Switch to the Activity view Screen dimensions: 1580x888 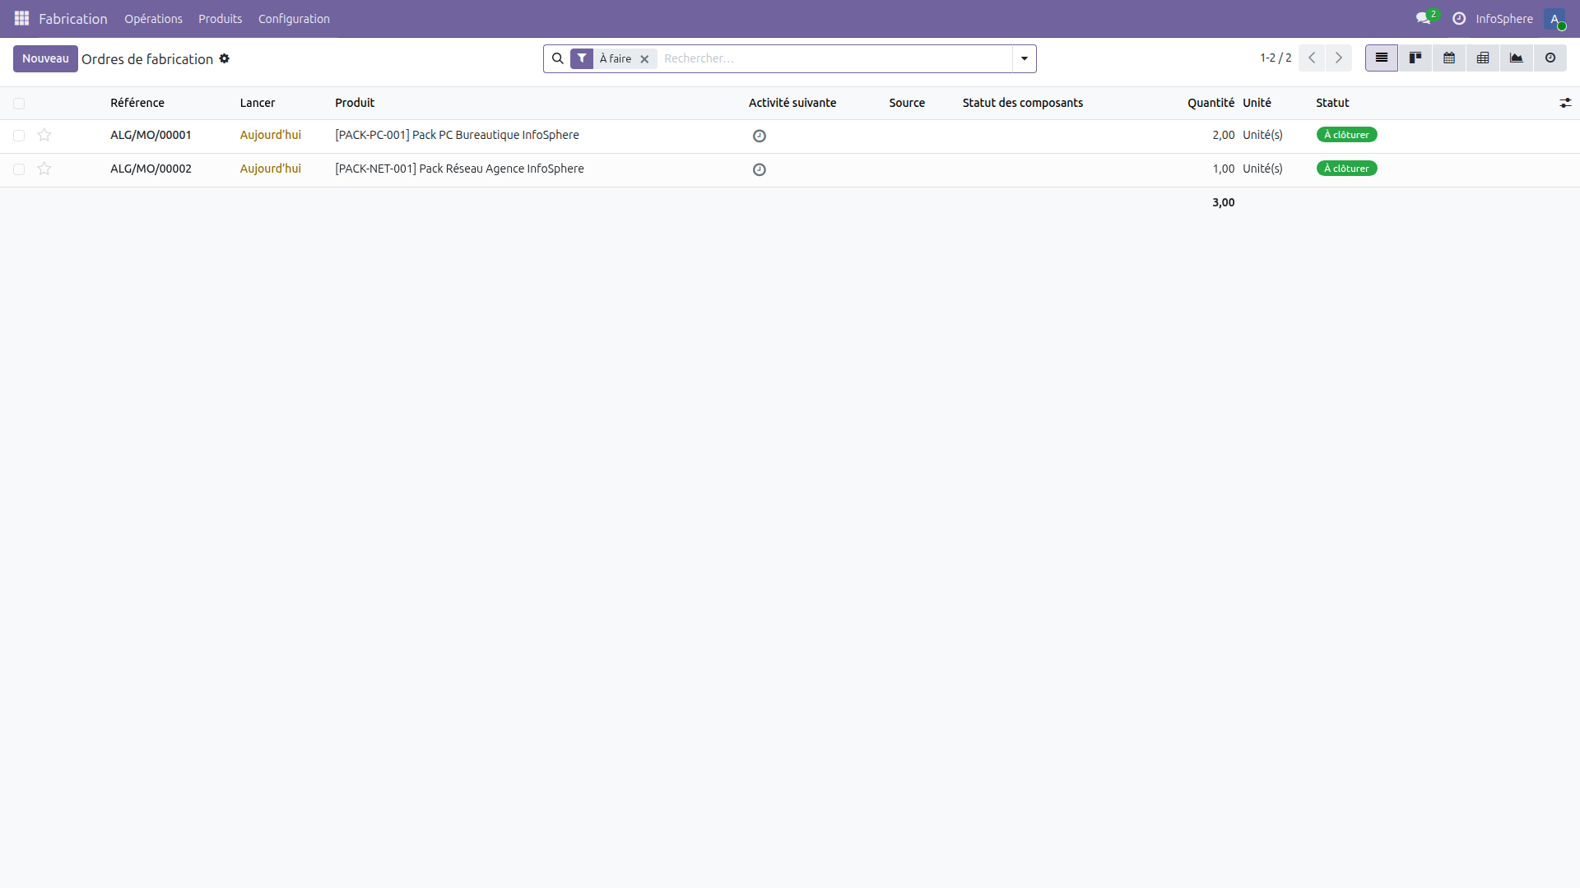tap(1550, 58)
